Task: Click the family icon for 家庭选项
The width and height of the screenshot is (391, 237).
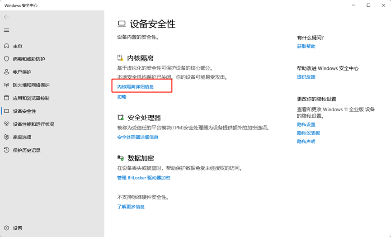Action: tap(6, 137)
